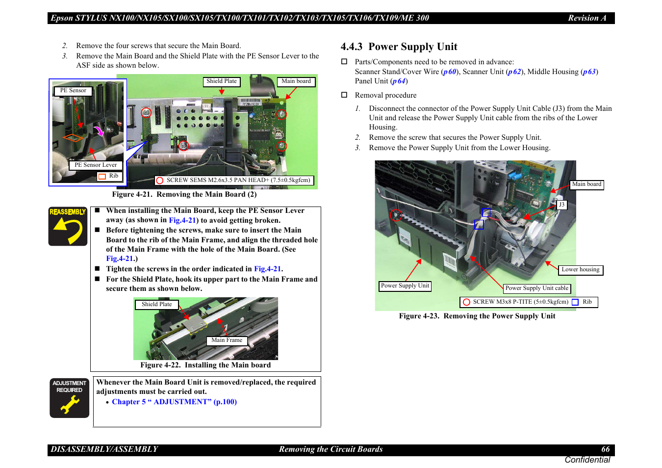
Task: Click the 'Rib' legend in PE Sensor inset
Action: (x=109, y=176)
